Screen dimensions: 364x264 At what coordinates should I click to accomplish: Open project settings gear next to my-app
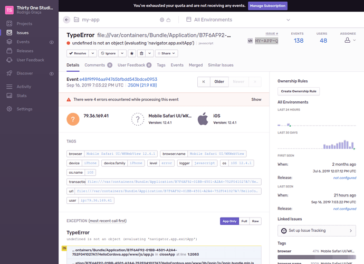162,20
